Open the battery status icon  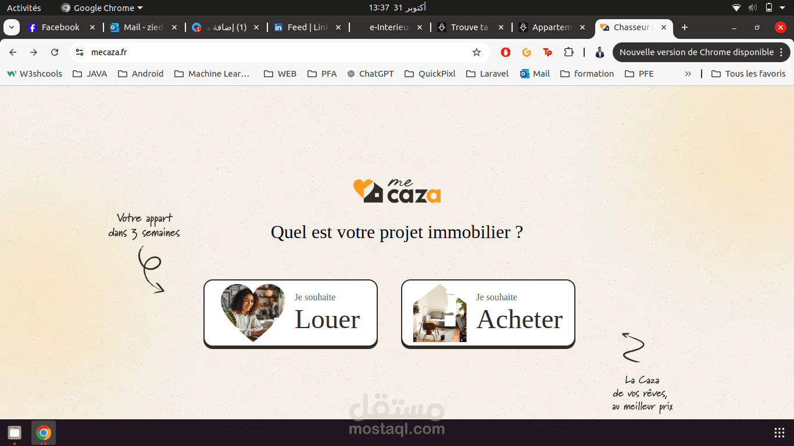[x=769, y=8]
